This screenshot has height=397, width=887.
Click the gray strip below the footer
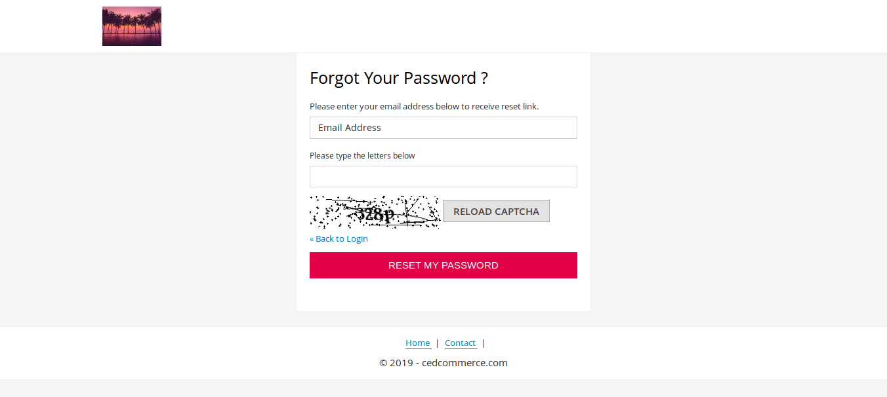click(x=443, y=388)
